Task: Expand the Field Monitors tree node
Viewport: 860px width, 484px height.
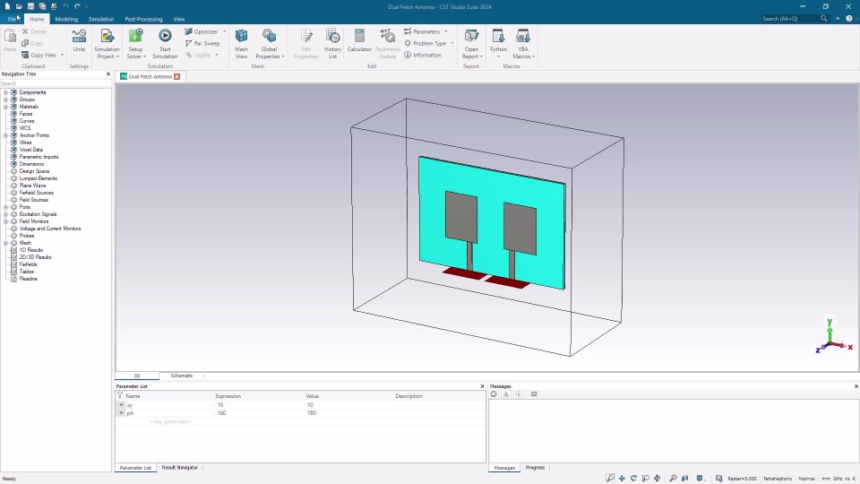Action: 5,221
